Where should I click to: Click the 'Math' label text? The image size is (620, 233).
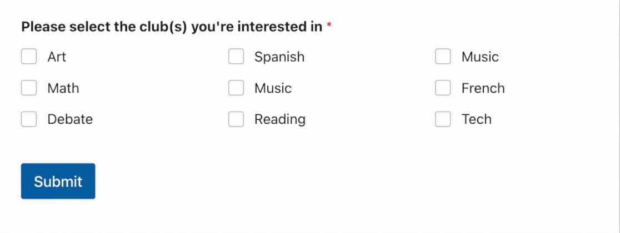63,88
